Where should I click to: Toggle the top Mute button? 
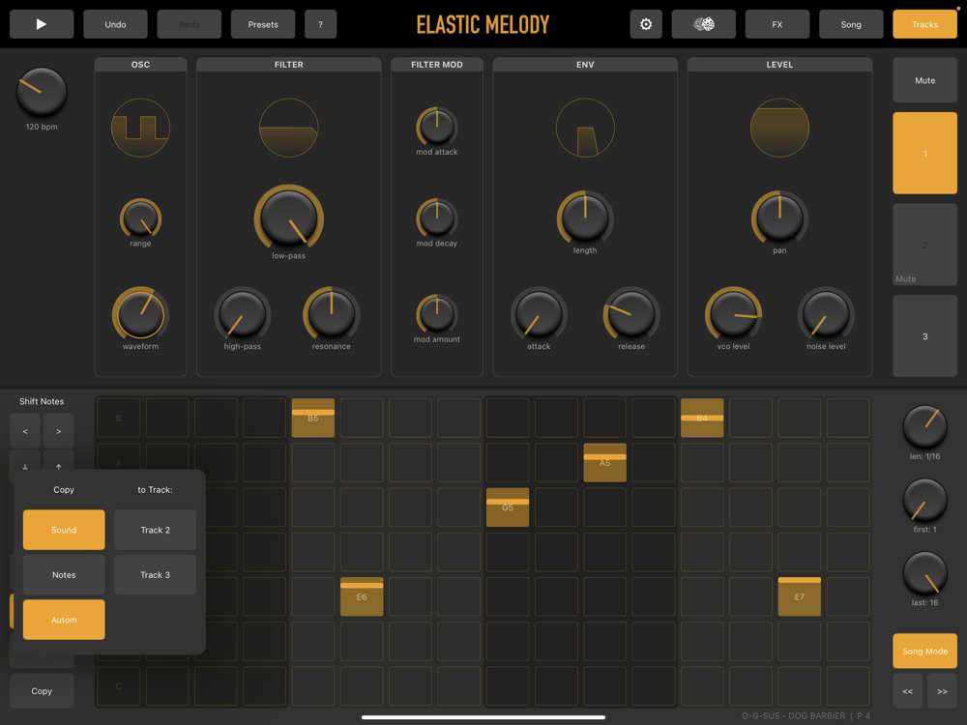tap(925, 80)
